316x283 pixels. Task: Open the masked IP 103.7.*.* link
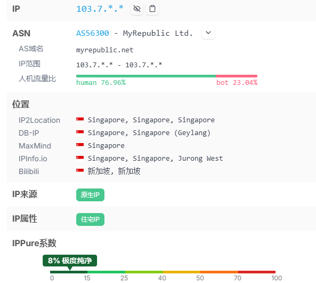(x=100, y=9)
